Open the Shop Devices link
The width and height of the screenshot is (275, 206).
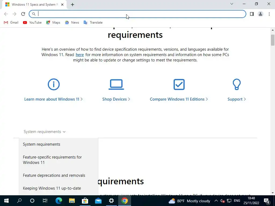coord(116,99)
